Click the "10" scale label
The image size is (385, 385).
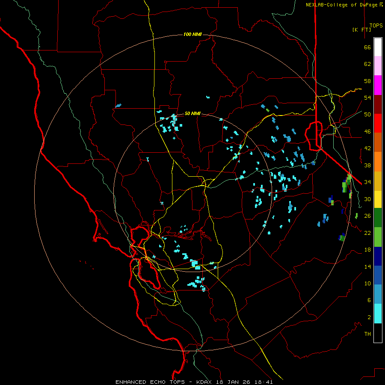click(367, 284)
